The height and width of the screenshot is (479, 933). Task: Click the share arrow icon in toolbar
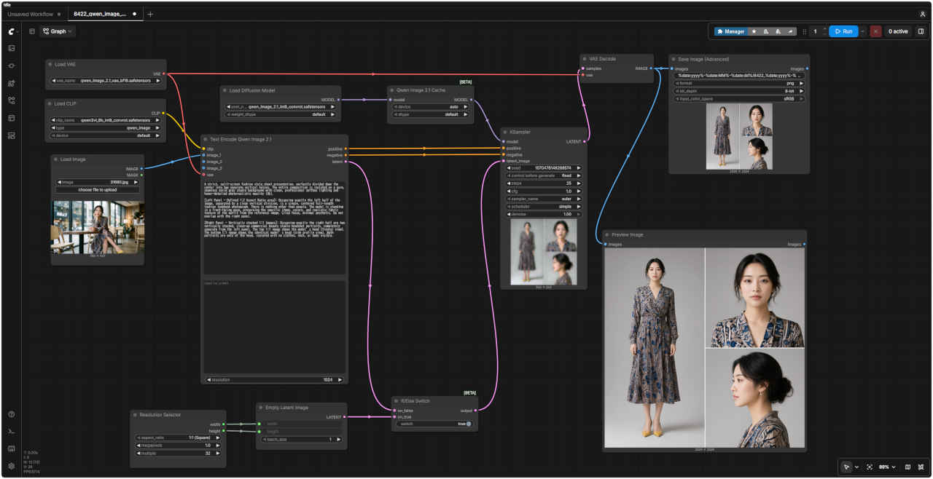click(x=791, y=31)
